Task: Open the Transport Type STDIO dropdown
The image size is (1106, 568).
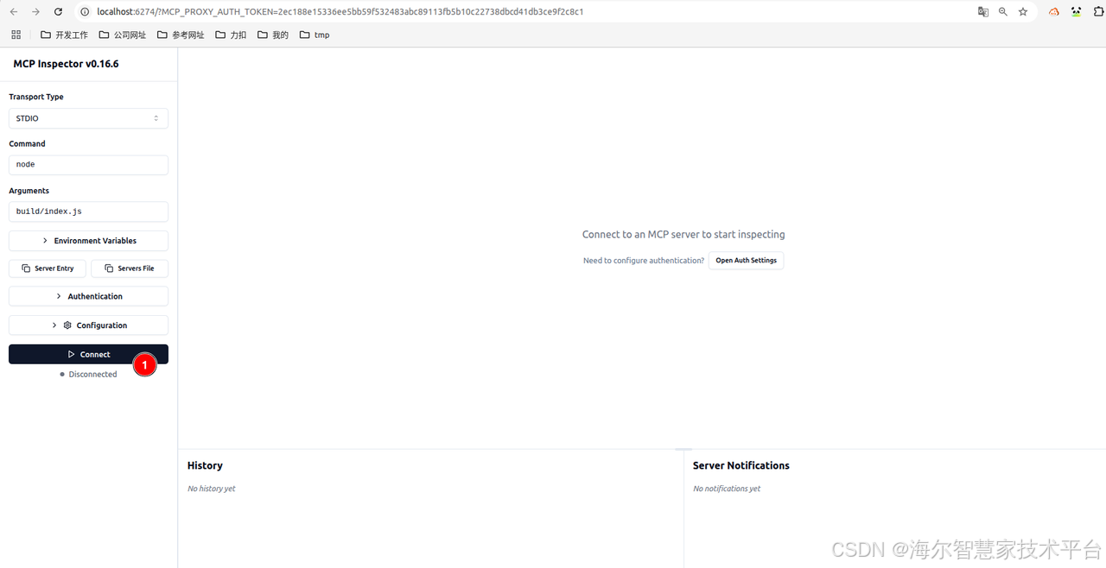Action: (88, 118)
